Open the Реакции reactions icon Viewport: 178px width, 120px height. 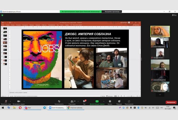[x=119, y=101]
